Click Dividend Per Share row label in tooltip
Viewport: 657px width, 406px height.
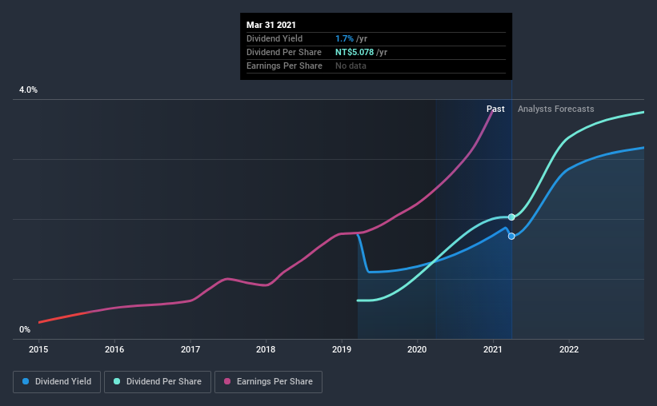(x=284, y=52)
